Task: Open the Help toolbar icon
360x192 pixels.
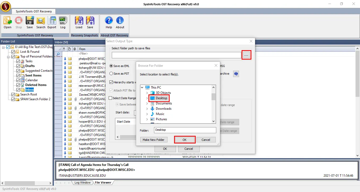Action: pos(109,23)
